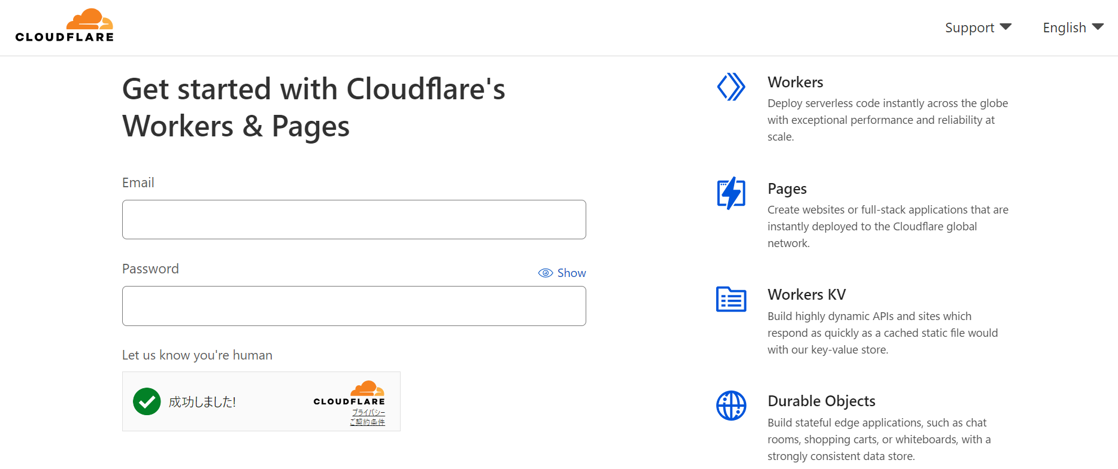Click the green success checkmark icon
The image size is (1118, 469).
[147, 401]
